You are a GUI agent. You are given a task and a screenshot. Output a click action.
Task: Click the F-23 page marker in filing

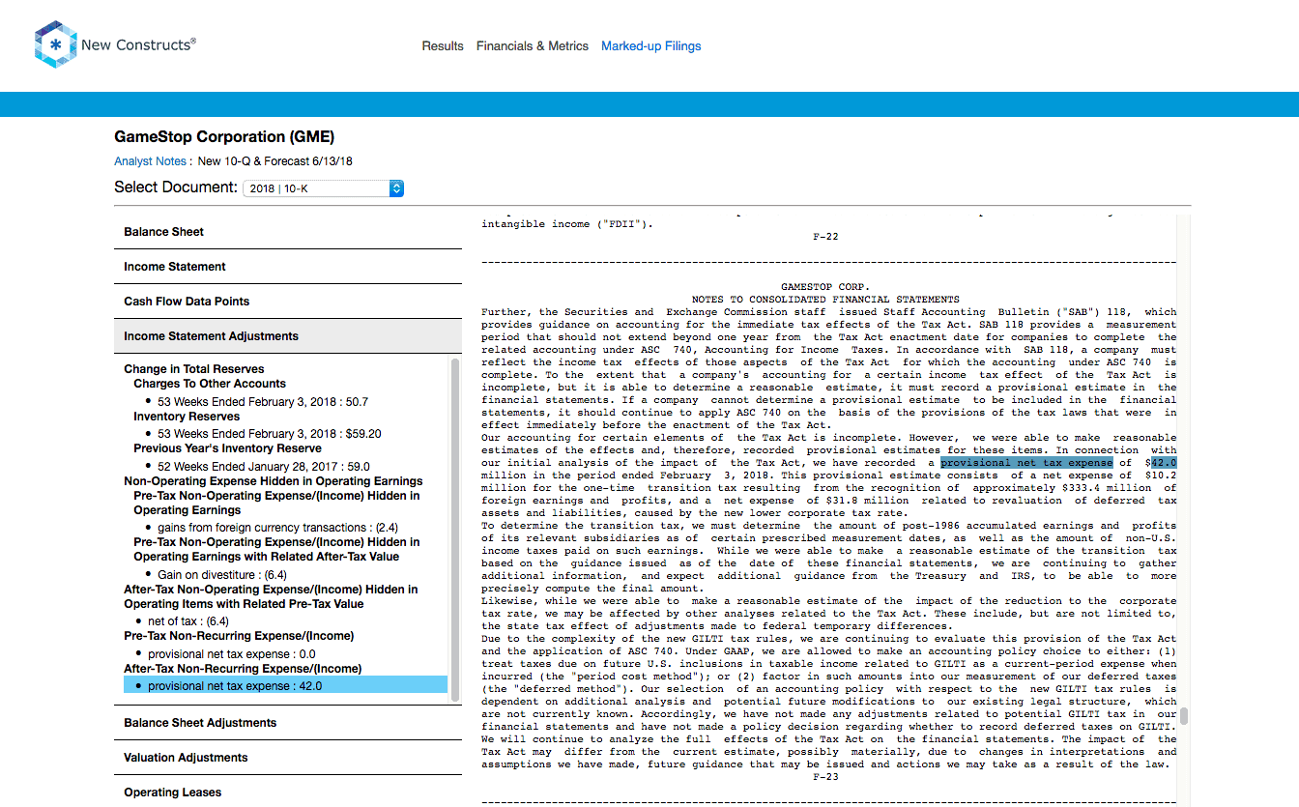click(825, 777)
